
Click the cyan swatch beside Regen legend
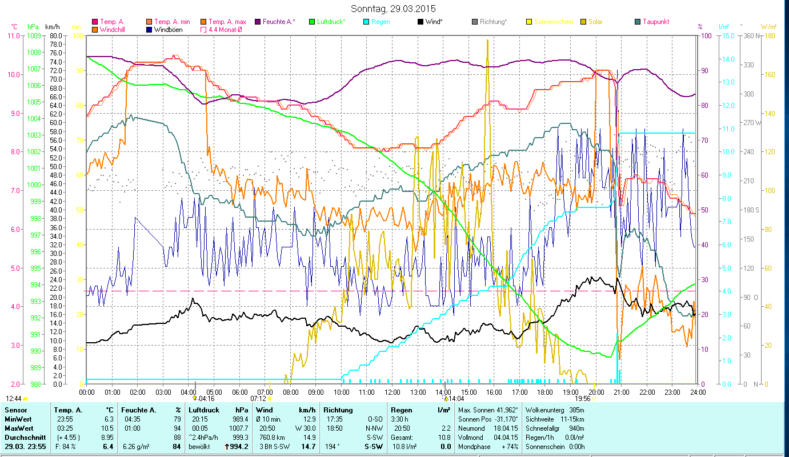pyautogui.click(x=366, y=22)
